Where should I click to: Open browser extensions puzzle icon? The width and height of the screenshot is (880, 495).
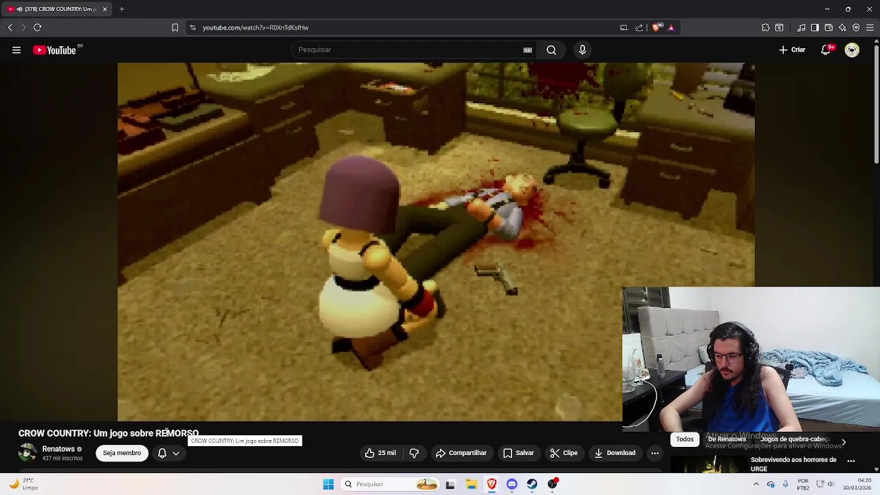(765, 27)
